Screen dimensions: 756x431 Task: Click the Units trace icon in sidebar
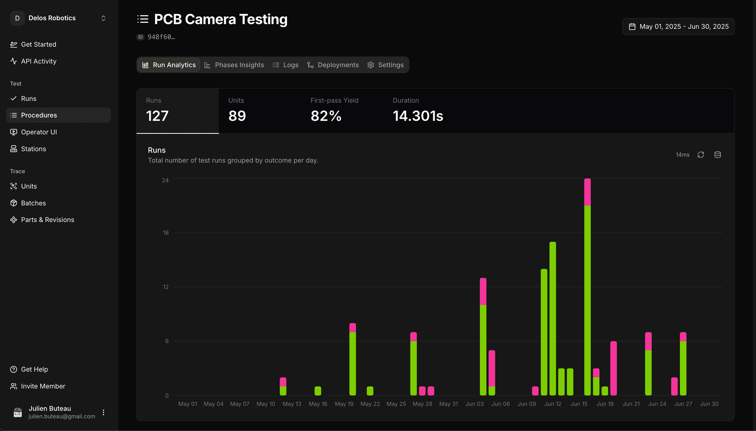point(14,186)
